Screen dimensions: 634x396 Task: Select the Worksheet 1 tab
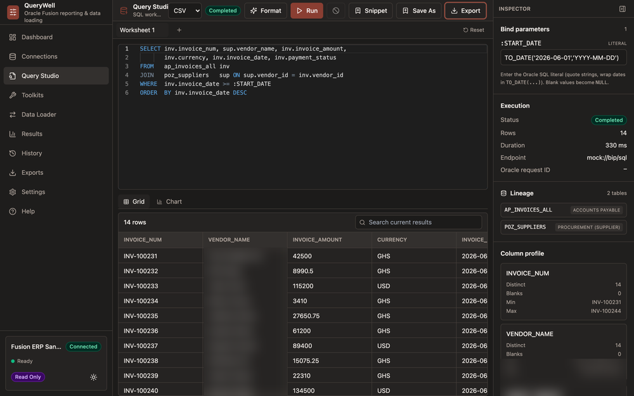tap(138, 30)
